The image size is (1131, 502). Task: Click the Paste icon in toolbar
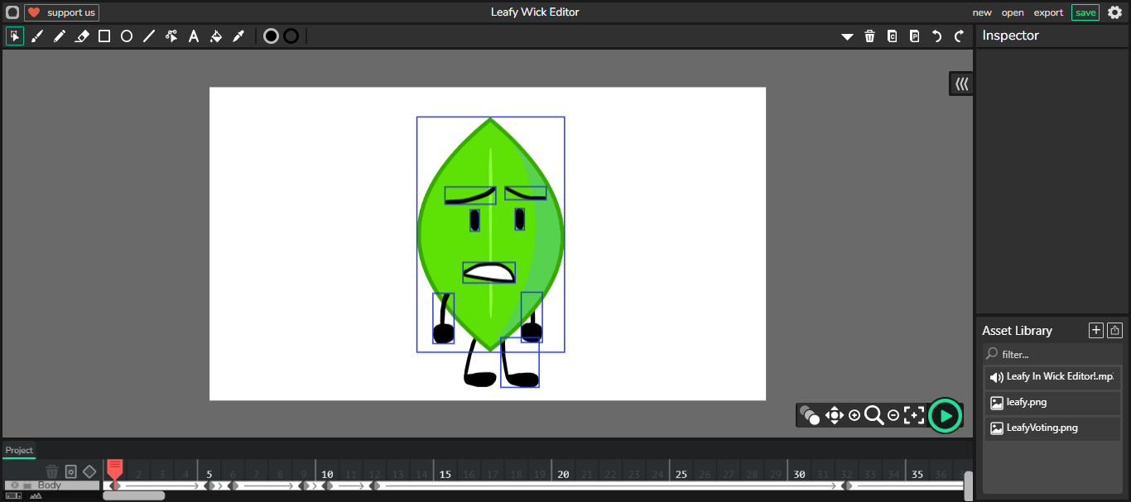point(914,36)
